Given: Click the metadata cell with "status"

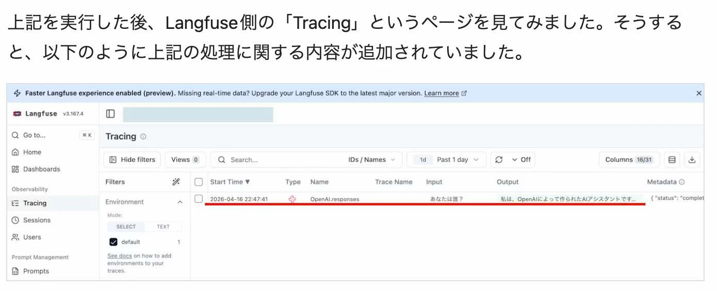Looking at the screenshot, I should point(677,198).
